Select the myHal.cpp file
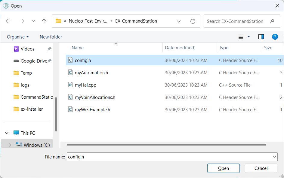Viewport: 284px width, 178px height. [x=85, y=85]
